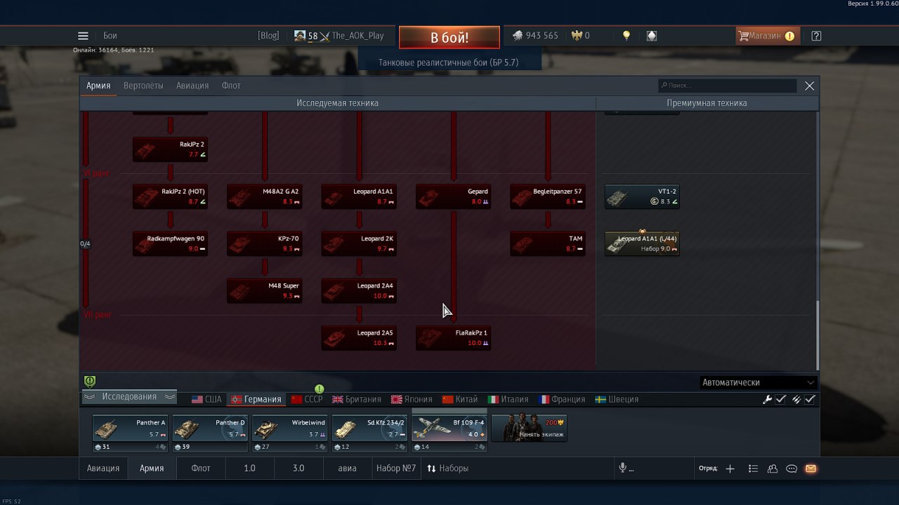This screenshot has height=505, width=899.
Task: Open the Наборы presets list
Action: coord(447,468)
